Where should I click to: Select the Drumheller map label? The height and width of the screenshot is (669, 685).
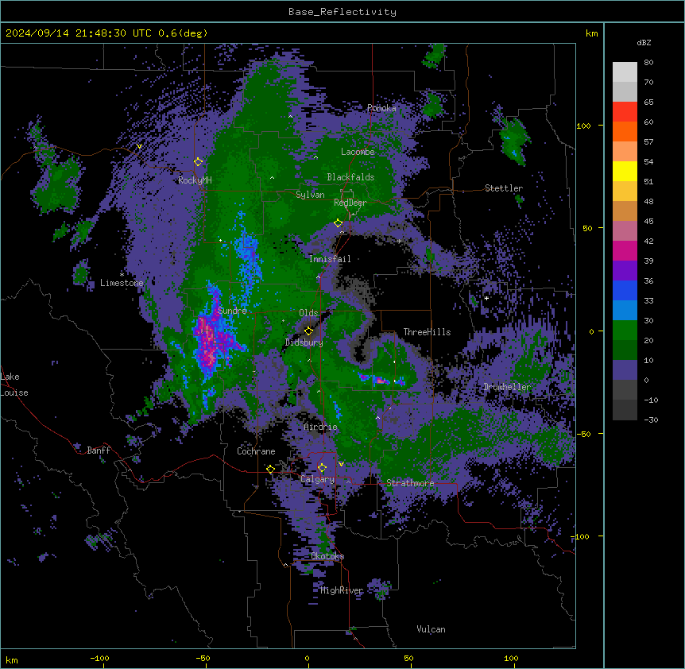(x=507, y=387)
